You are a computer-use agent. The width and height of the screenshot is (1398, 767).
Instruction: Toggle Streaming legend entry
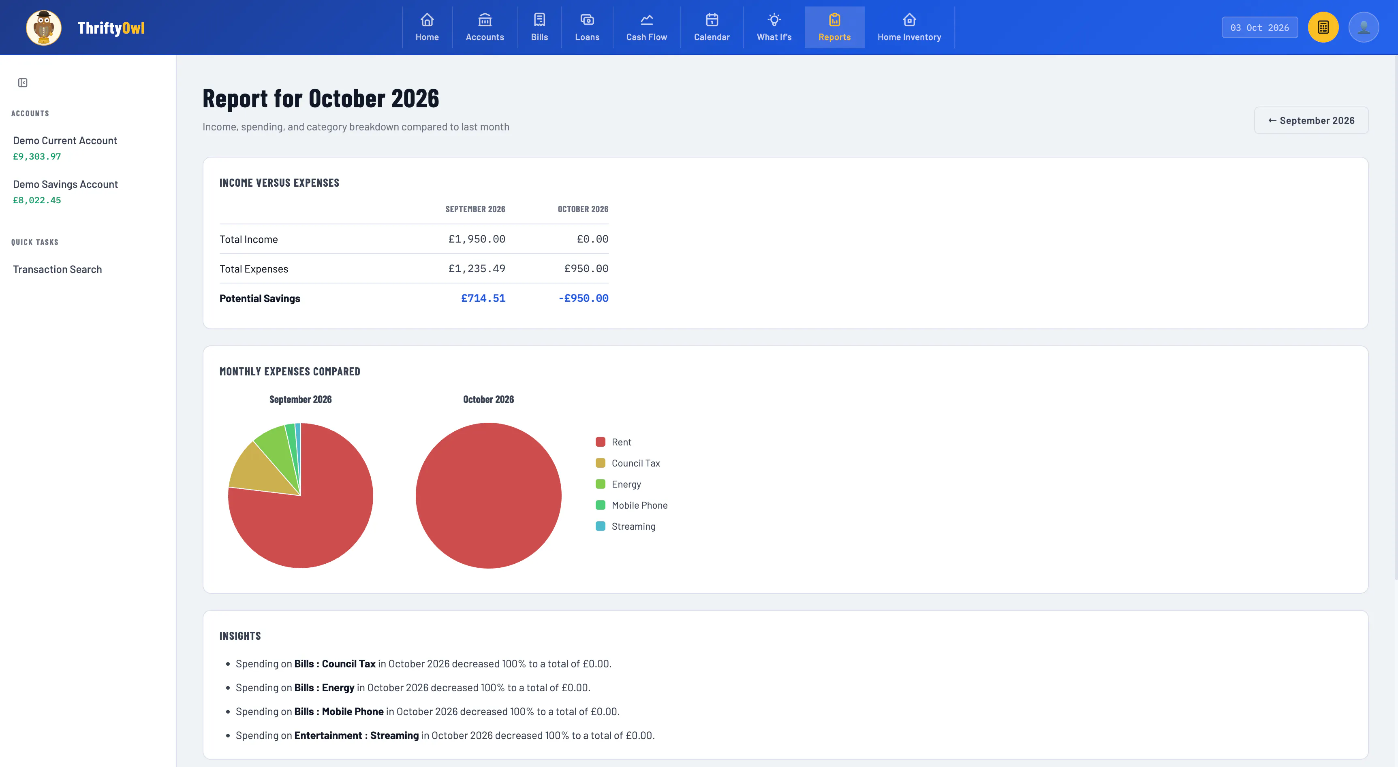pos(625,526)
